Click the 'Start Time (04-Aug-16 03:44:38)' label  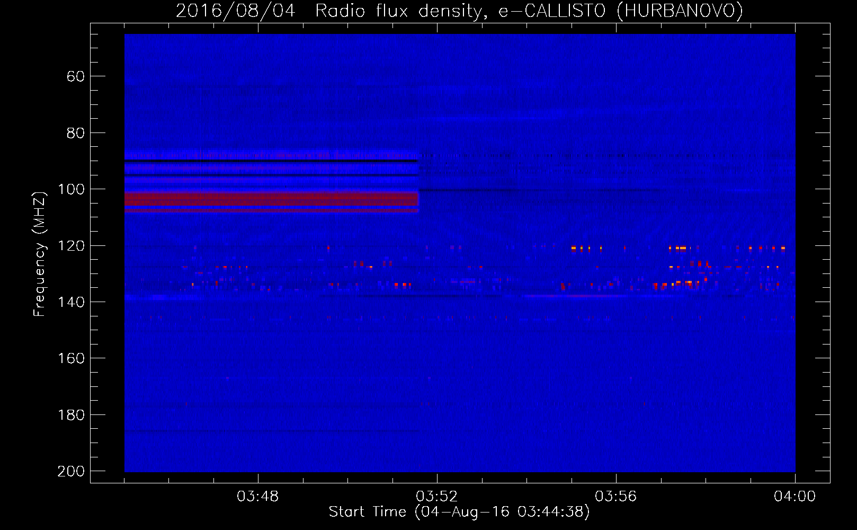click(459, 512)
